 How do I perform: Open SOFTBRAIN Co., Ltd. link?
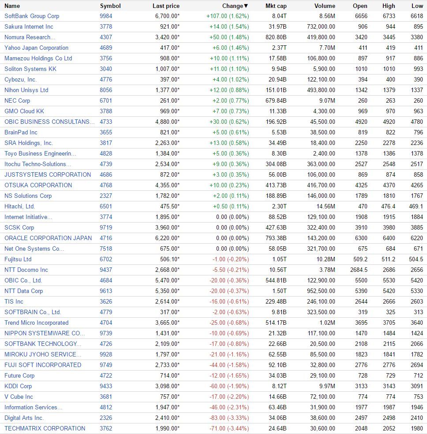click(33, 312)
